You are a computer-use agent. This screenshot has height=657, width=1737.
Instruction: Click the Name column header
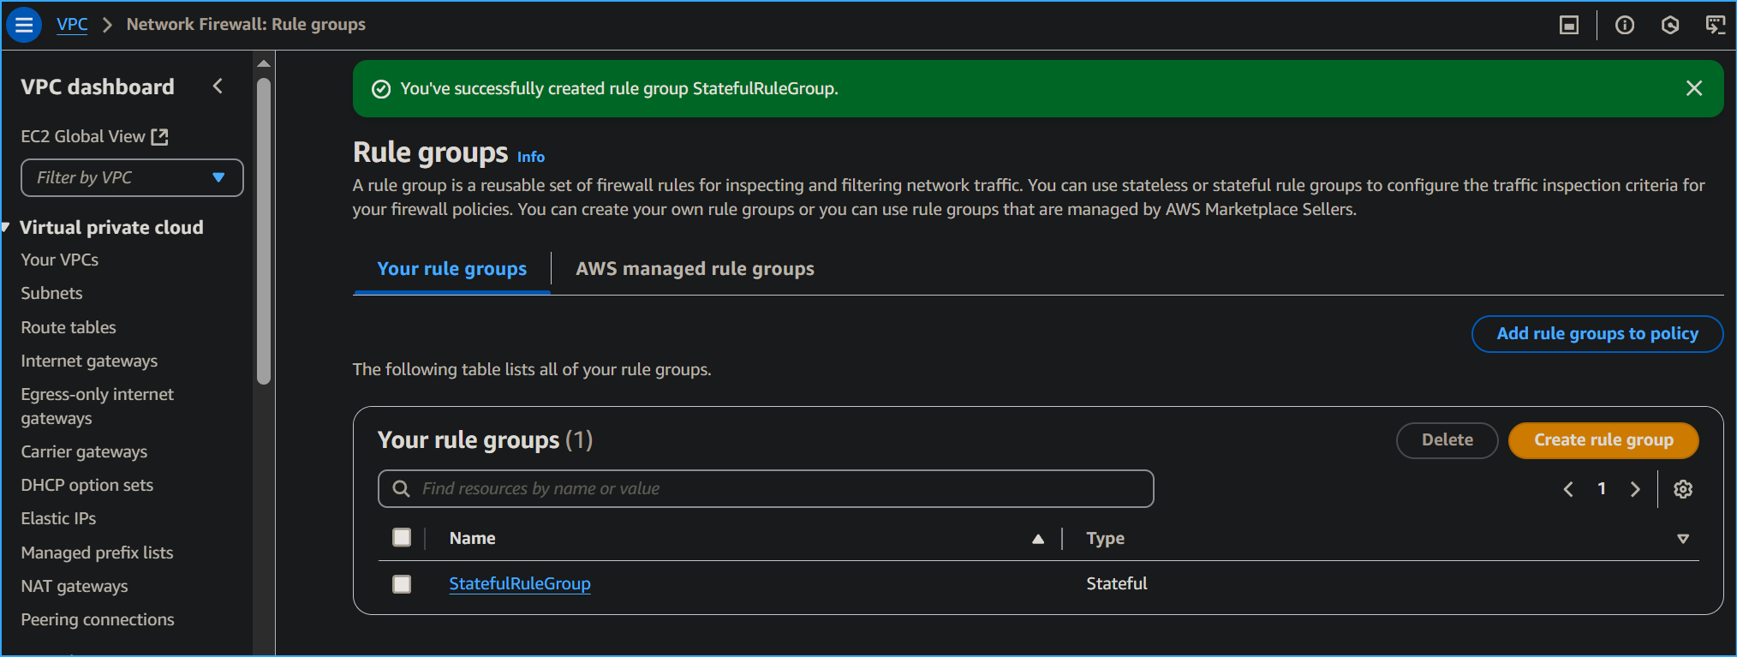click(473, 538)
